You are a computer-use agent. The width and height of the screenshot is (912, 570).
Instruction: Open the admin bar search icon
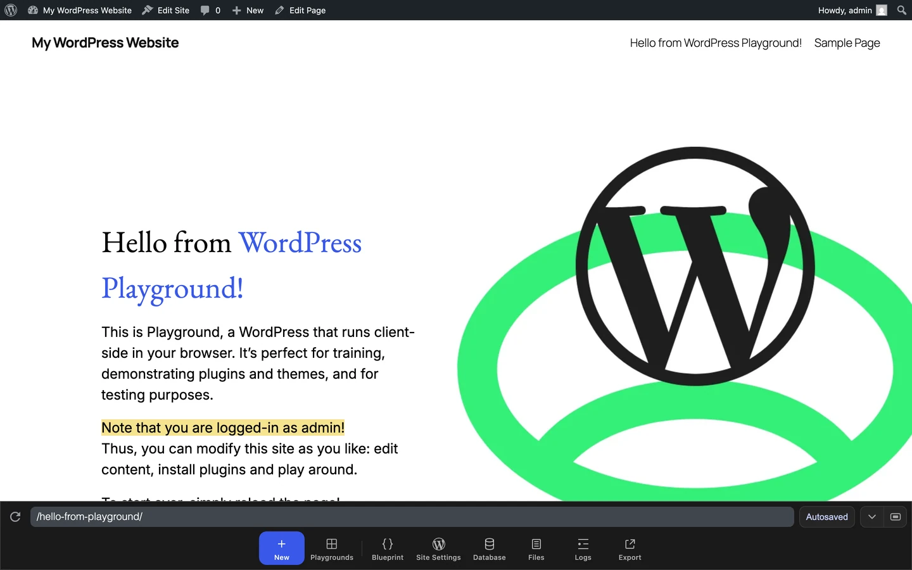tap(902, 10)
